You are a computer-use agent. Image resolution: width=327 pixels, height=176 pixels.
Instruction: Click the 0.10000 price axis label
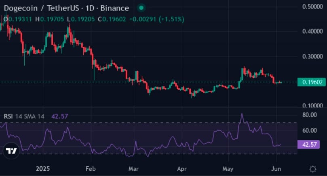(312, 106)
